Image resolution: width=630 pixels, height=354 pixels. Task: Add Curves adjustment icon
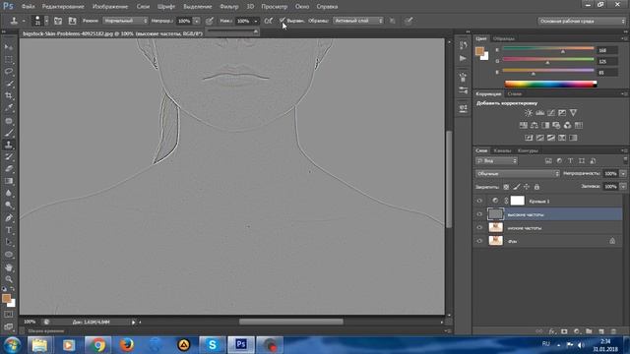click(x=551, y=113)
